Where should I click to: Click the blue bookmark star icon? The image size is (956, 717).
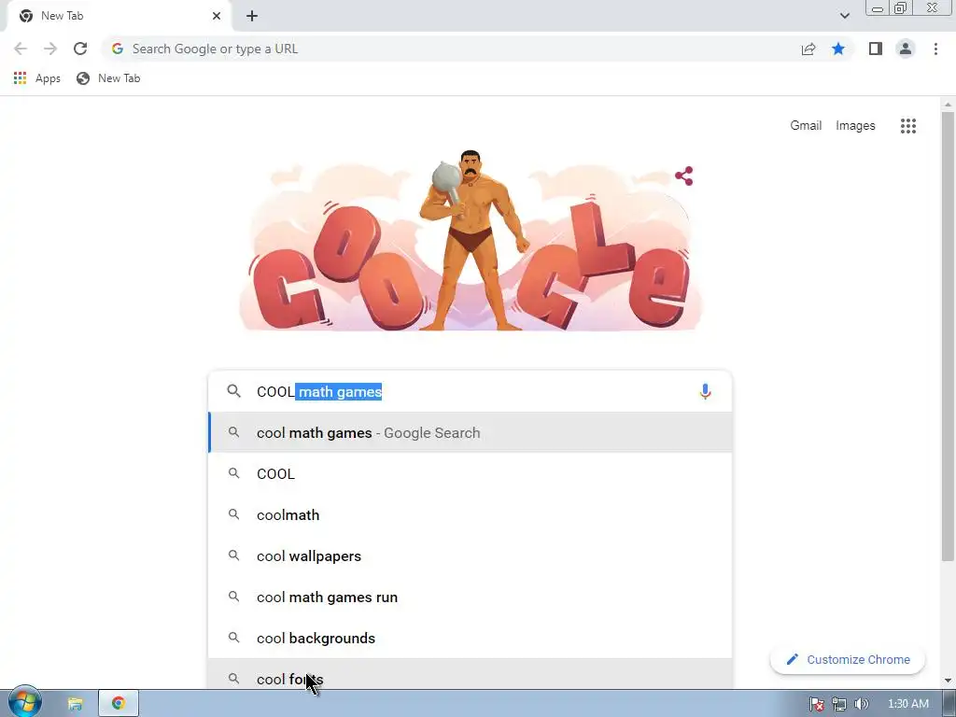coord(838,49)
